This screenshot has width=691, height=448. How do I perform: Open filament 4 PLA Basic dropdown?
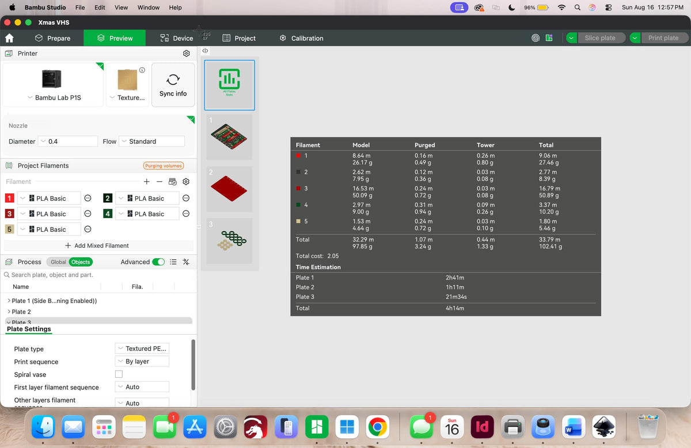tap(148, 214)
